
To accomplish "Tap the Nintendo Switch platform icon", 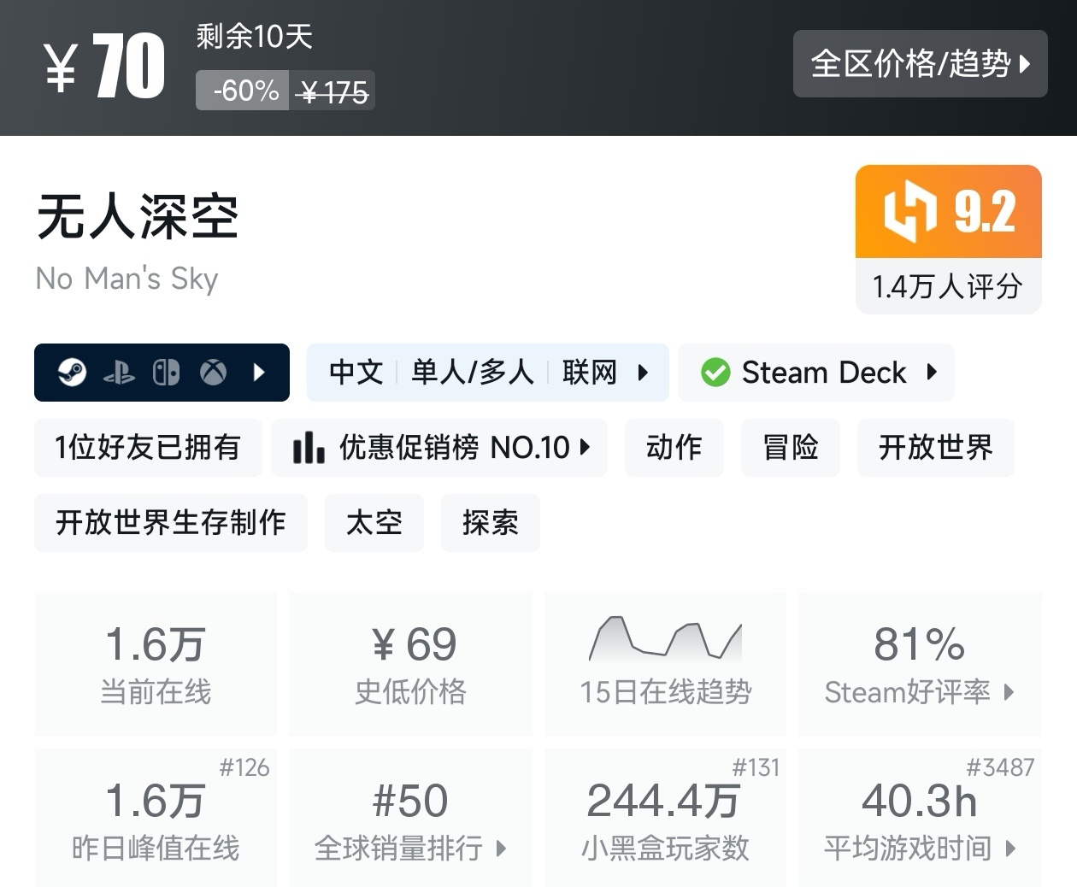I will [x=166, y=373].
